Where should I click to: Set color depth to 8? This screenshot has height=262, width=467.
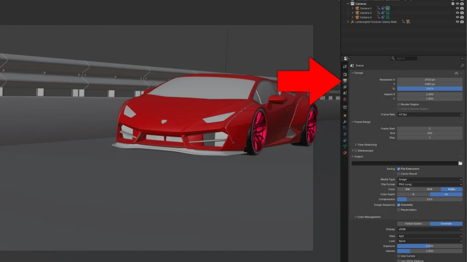413,194
